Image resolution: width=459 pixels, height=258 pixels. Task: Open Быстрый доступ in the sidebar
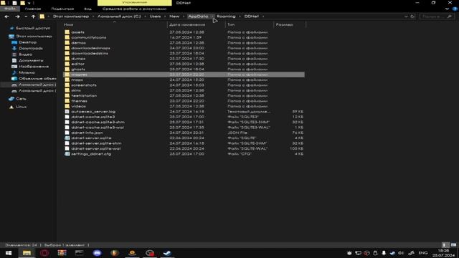33,29
